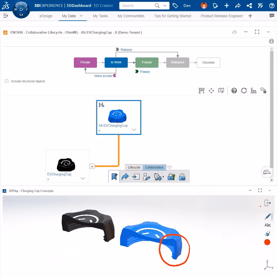Click the Freeze transition link
This screenshot has height=277, width=277.
point(145,72)
